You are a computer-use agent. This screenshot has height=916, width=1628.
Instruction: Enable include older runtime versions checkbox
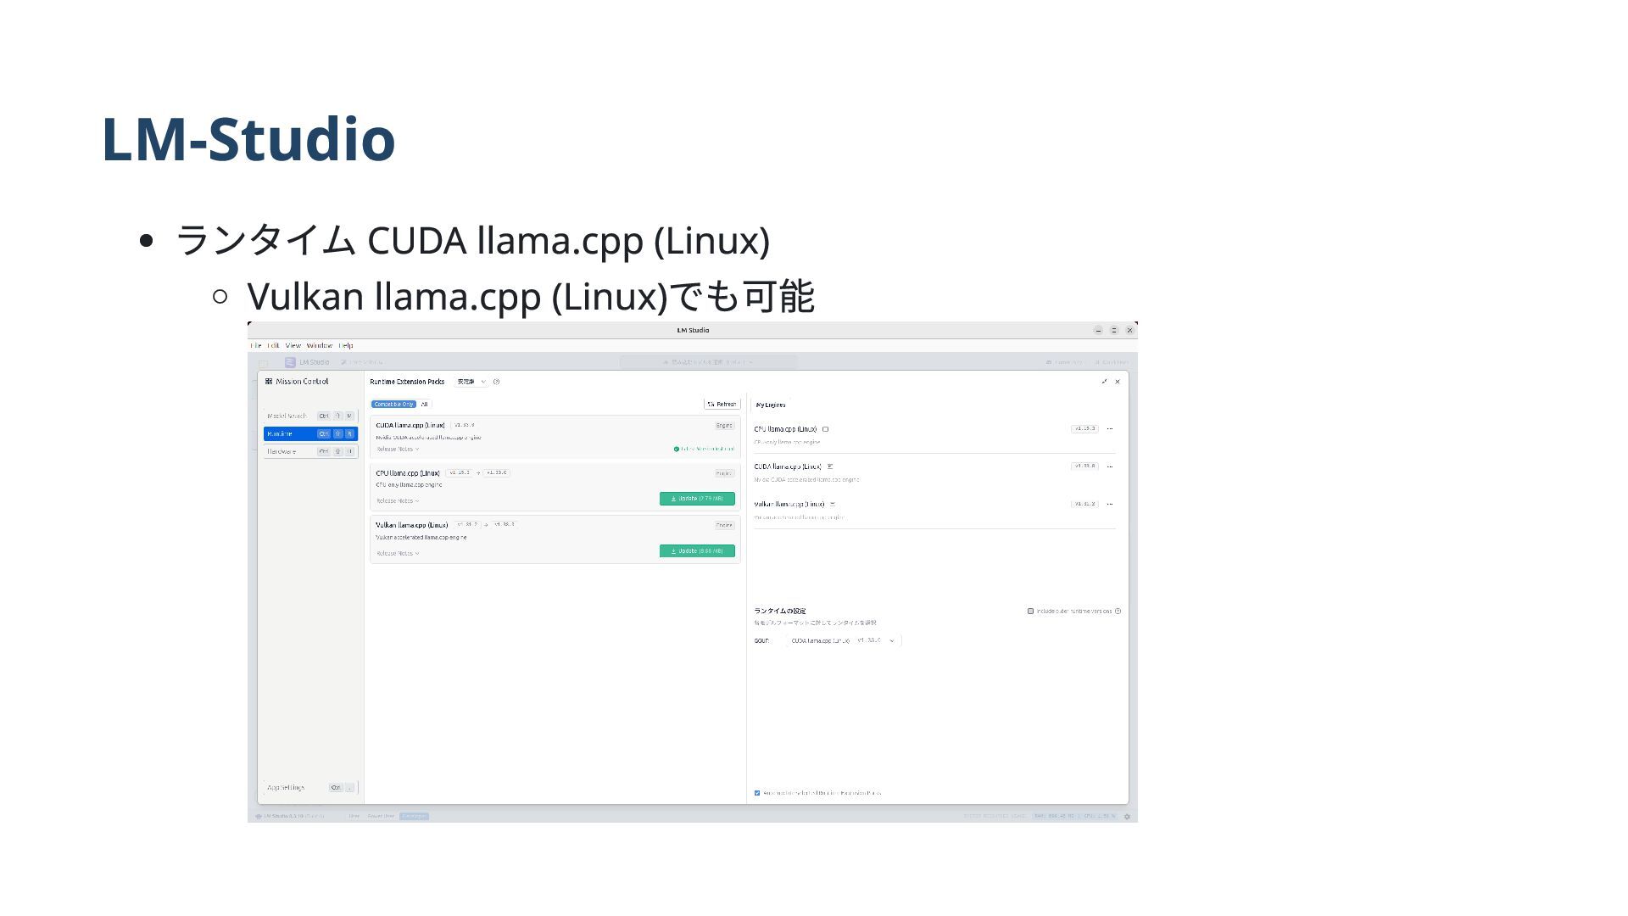click(x=1031, y=612)
